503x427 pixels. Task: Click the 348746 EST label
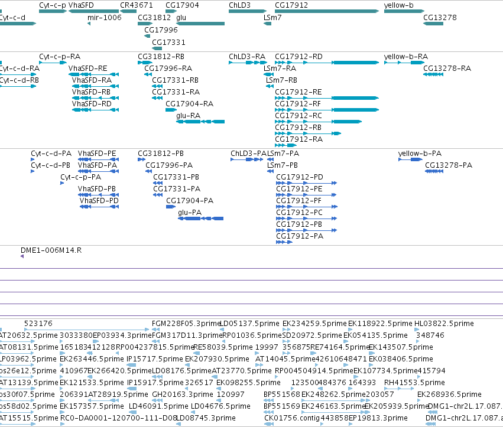(430, 335)
